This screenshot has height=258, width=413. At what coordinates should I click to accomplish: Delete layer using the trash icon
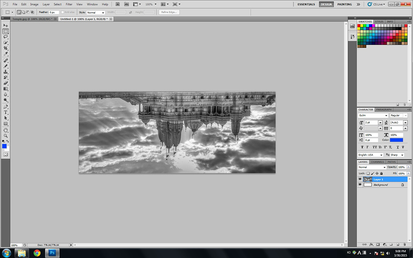[404, 244]
